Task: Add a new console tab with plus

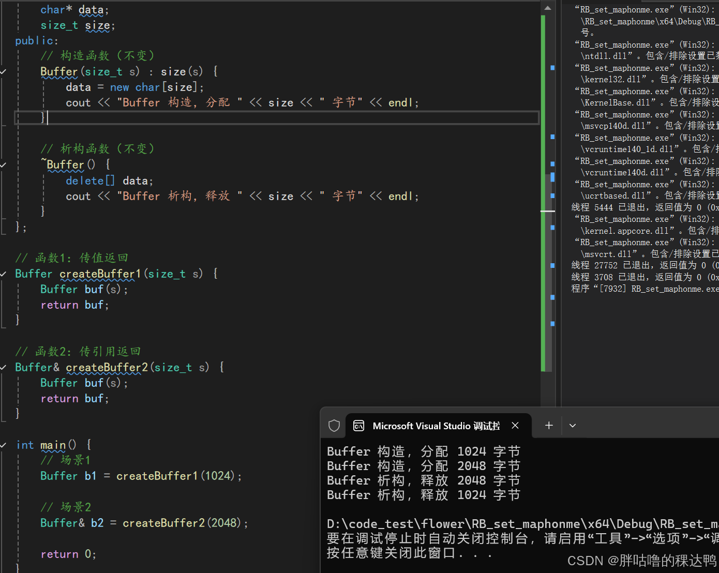Action: point(549,425)
